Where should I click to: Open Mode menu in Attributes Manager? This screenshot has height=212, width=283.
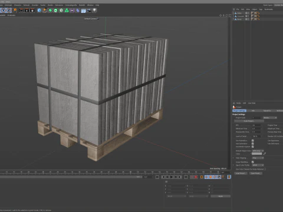pyautogui.click(x=239, y=103)
